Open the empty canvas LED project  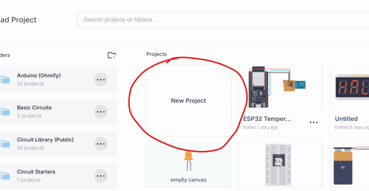tap(188, 165)
